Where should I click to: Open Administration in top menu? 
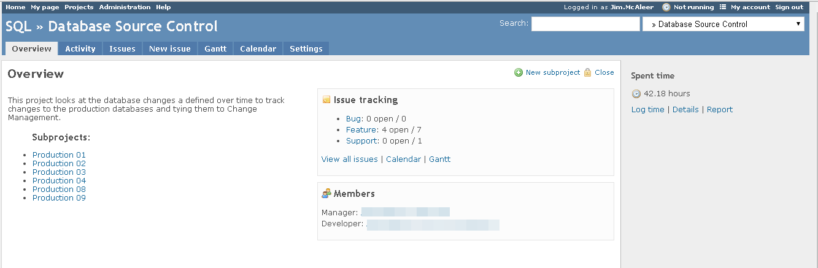click(125, 7)
